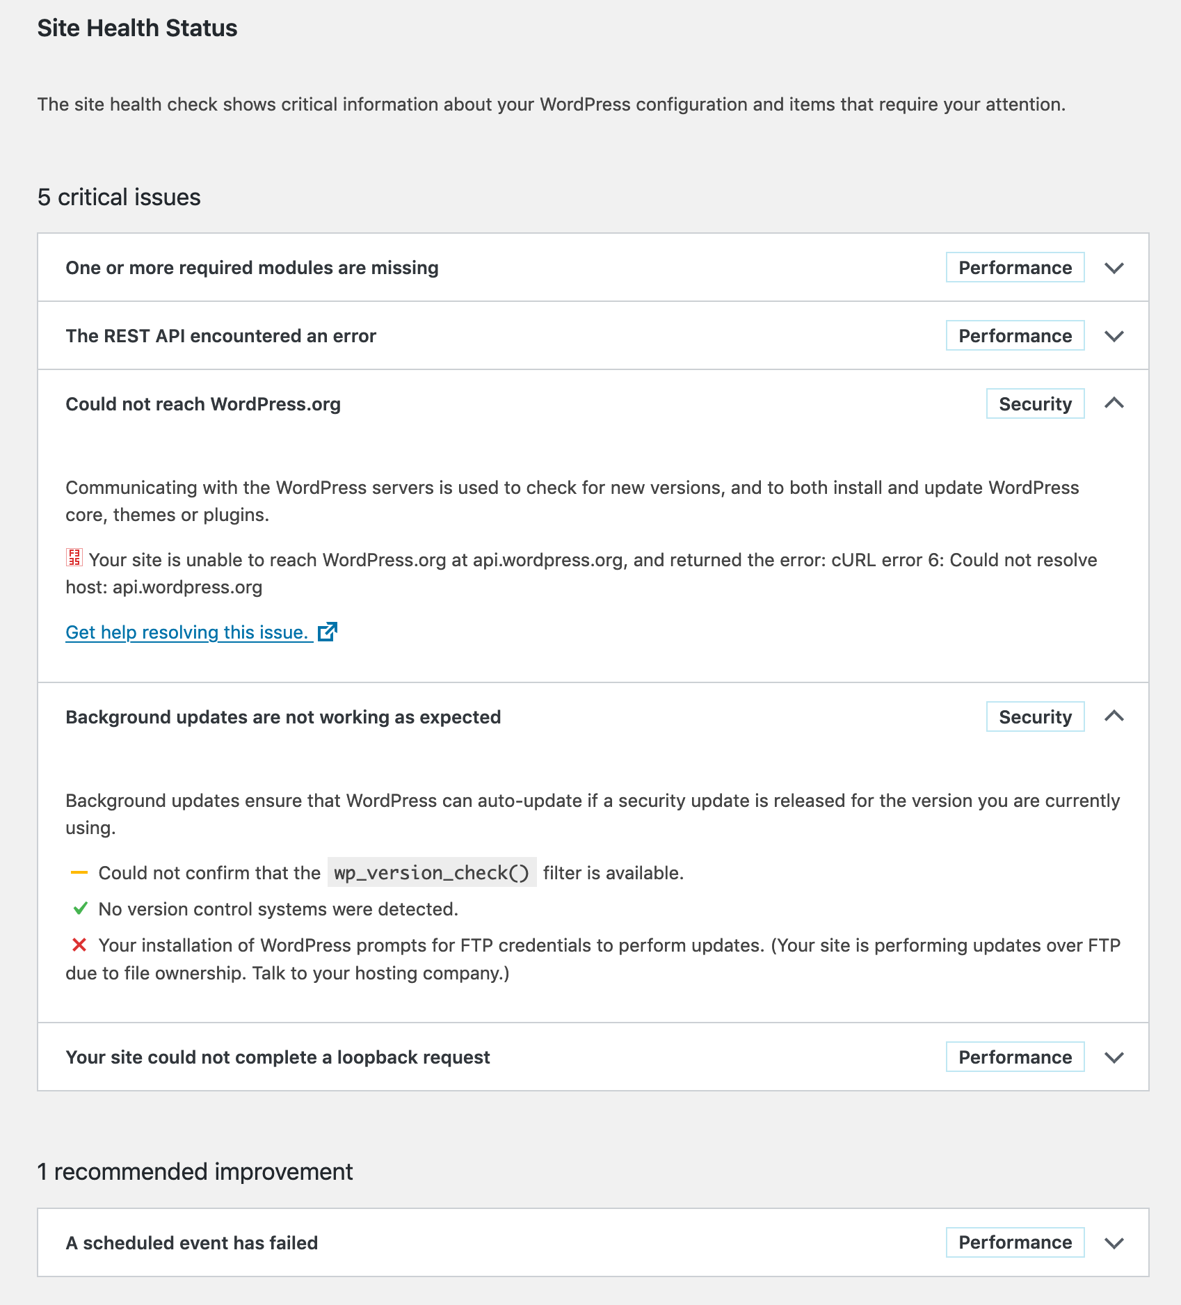
Task: Toggle the 'One or more required modules' heading
Action: tap(252, 268)
